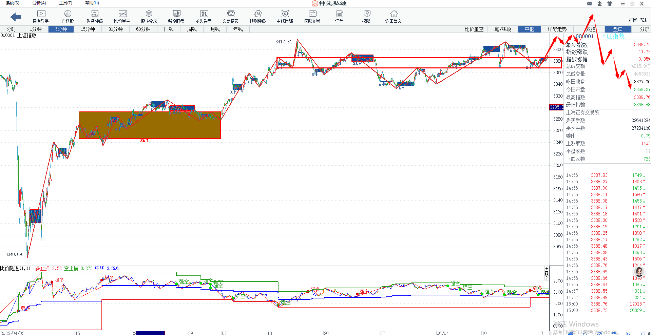Open 直播教学 live teaching
This screenshot has width=651, height=335.
(x=41, y=16)
